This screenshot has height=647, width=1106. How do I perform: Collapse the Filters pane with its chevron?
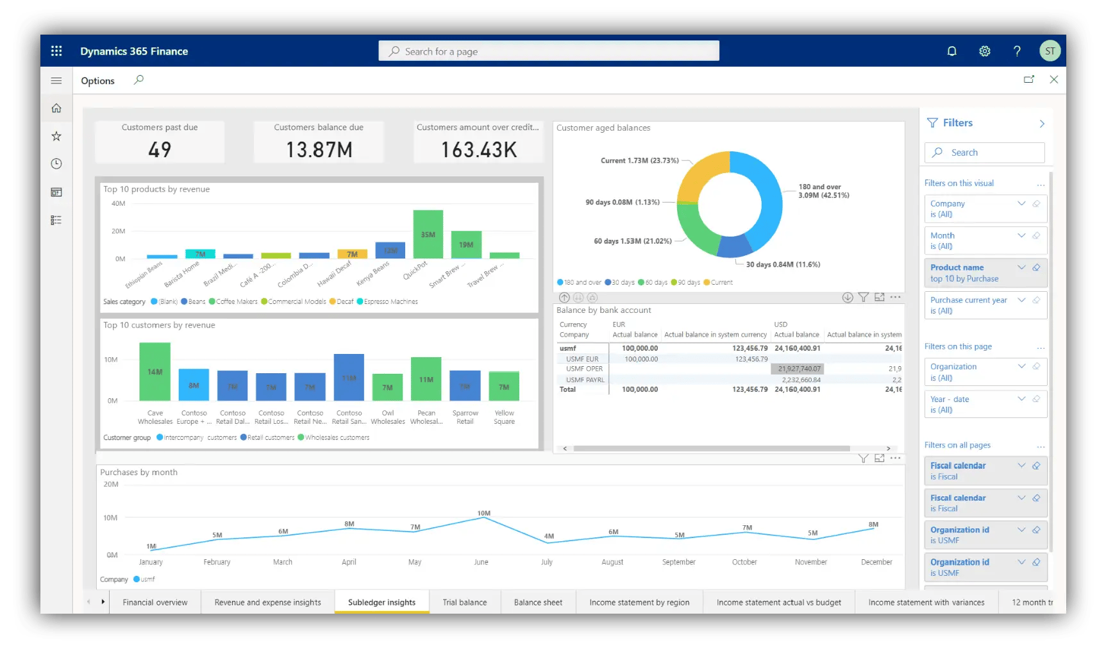[x=1043, y=122]
